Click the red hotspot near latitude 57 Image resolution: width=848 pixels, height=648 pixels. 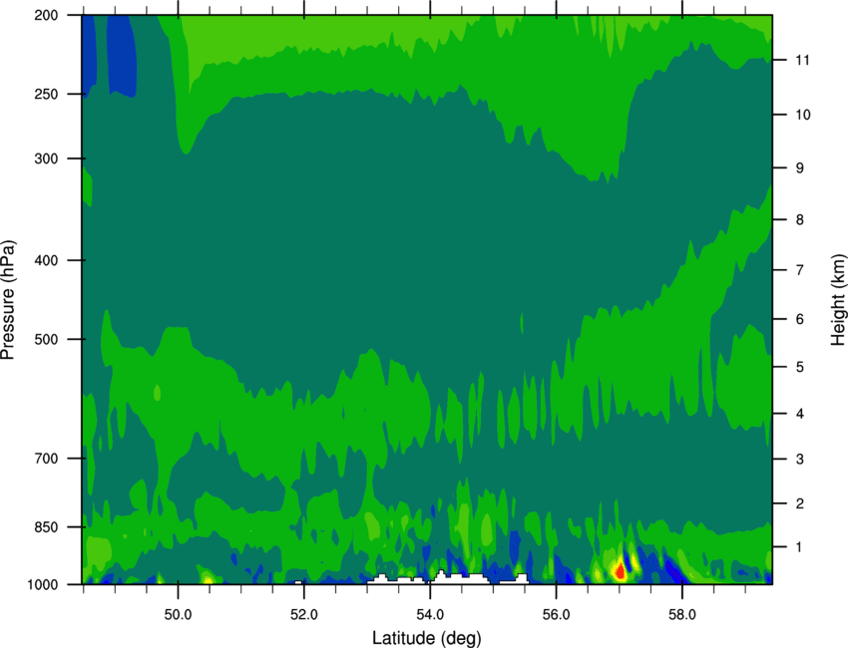point(620,570)
